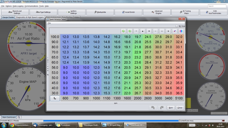Image resolution: width=228 pixels, height=128 pixels.
Task: Switch to Diagnostics & High Speed Loggers tab
Action: (x=30, y=17)
